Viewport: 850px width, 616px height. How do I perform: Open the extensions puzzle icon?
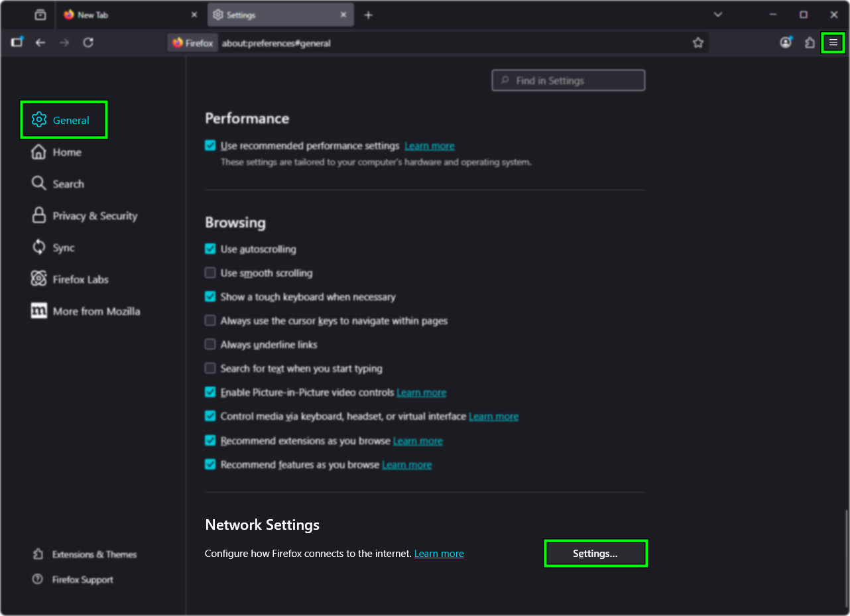tap(810, 42)
